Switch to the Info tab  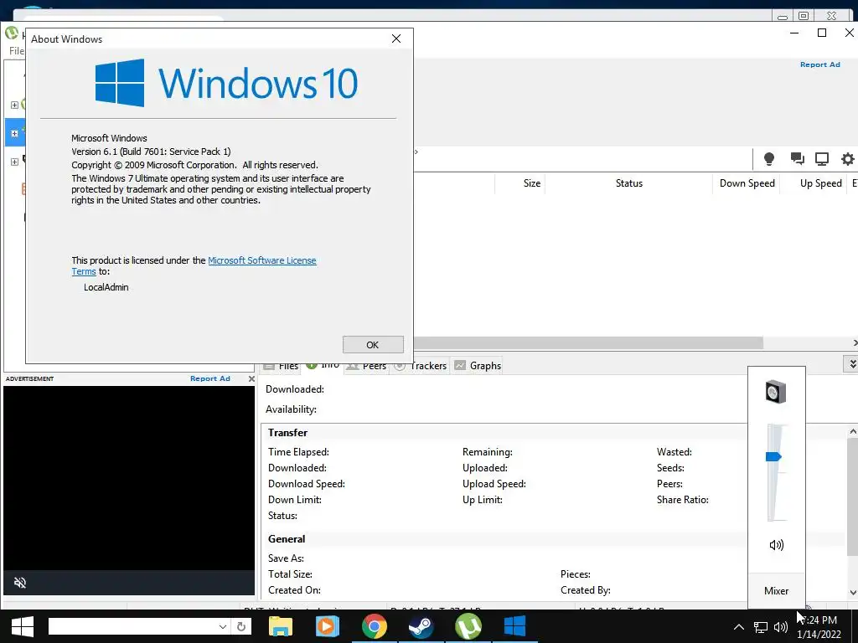coord(323,365)
